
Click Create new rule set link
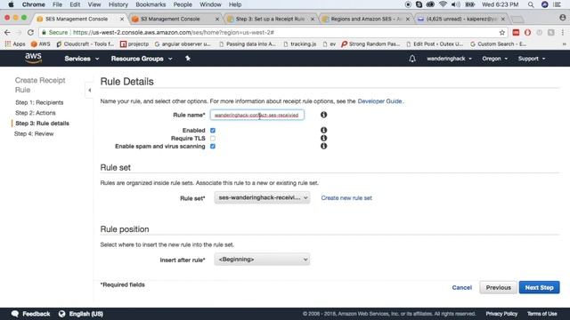coord(346,198)
